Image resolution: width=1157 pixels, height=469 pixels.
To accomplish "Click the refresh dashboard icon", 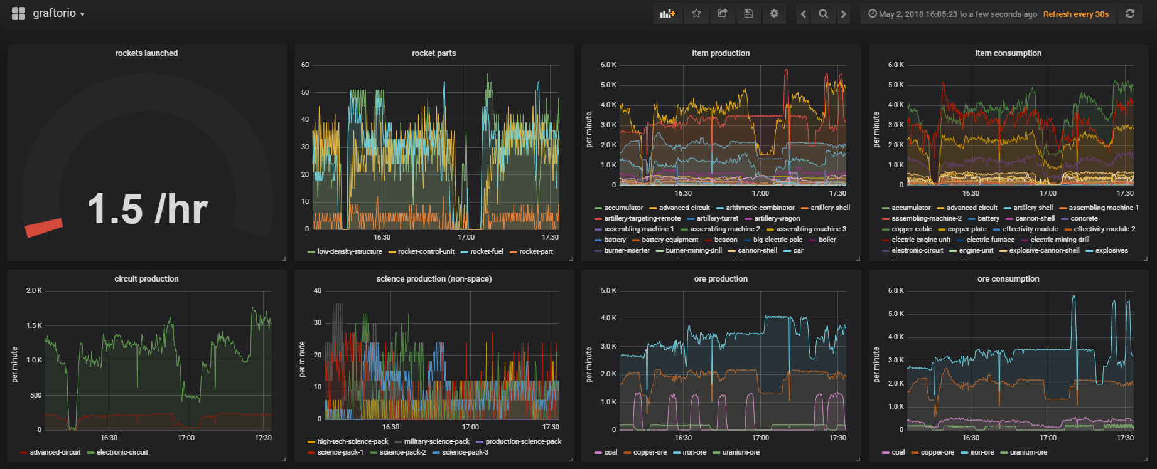I will click(x=1130, y=14).
